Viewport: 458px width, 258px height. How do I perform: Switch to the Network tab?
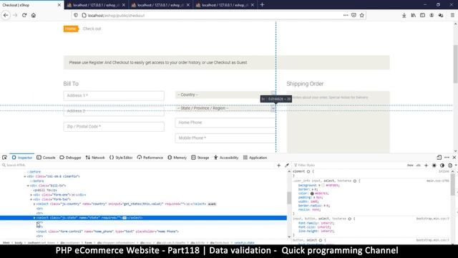95,158
